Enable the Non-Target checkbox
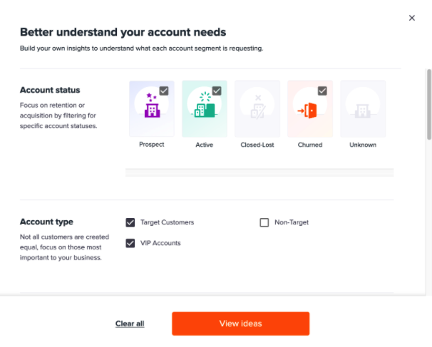This screenshot has width=432, height=347. (264, 222)
